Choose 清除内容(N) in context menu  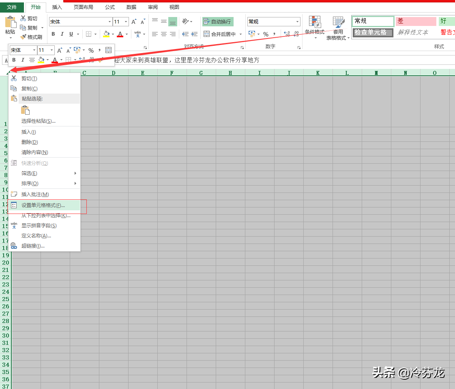(44, 152)
